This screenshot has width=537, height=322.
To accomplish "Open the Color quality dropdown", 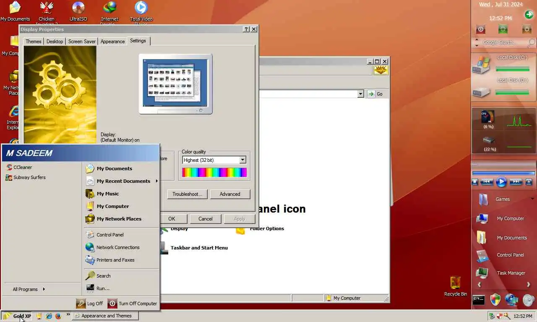I will click(x=242, y=160).
